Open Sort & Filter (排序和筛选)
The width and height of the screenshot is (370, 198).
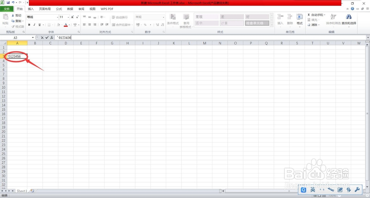tap(333, 19)
